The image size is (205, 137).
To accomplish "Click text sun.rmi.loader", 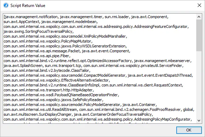I will pos(117,17).
